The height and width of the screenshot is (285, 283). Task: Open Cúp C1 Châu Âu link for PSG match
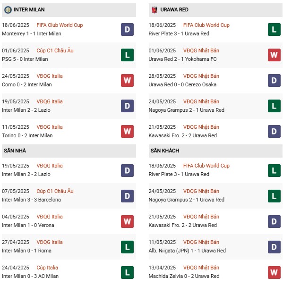[55, 50]
